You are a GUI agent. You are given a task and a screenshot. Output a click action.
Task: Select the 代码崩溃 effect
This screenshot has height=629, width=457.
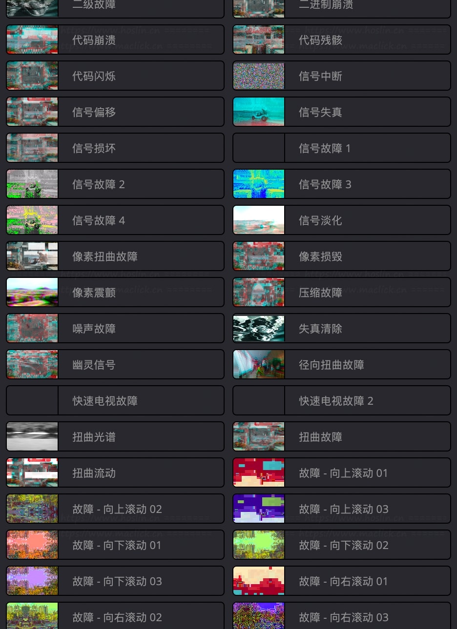tap(115, 39)
